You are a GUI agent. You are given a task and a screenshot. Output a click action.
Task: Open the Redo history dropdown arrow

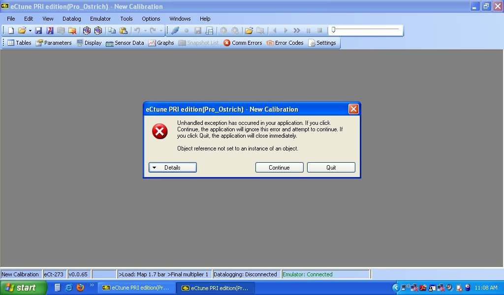coord(161,31)
